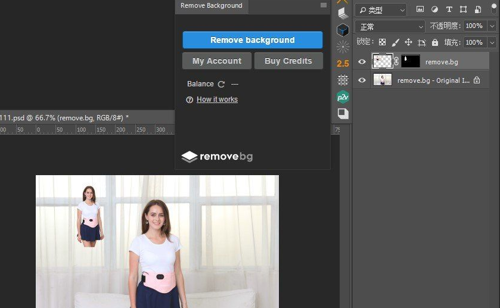Select the Remove Background panel tab

[x=212, y=6]
